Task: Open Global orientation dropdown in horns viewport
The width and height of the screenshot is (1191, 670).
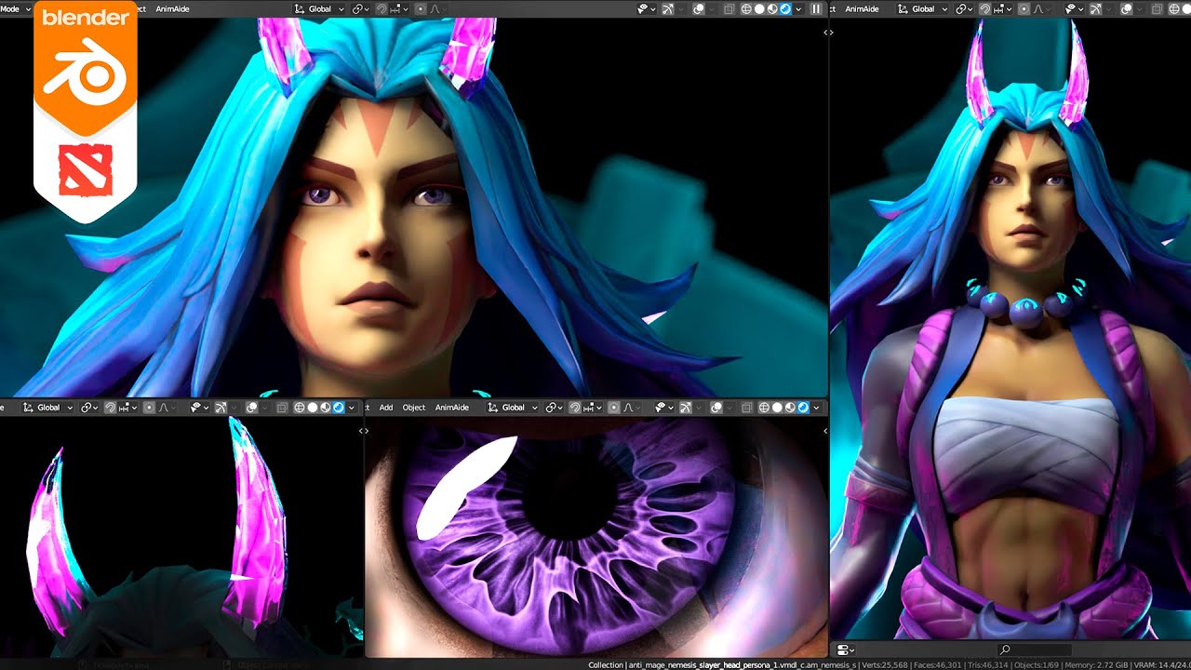Action: click(x=48, y=408)
